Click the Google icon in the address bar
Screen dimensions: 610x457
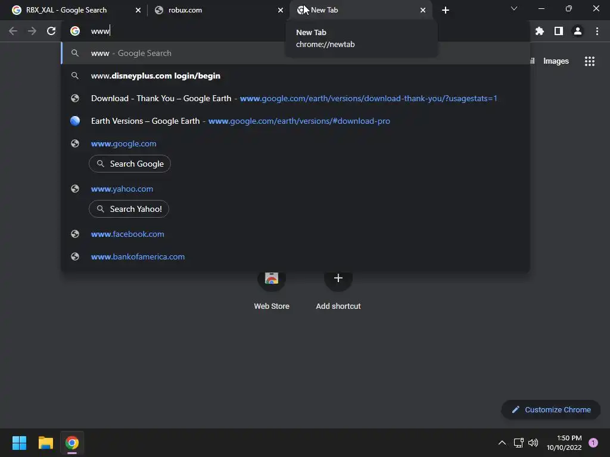coord(75,31)
